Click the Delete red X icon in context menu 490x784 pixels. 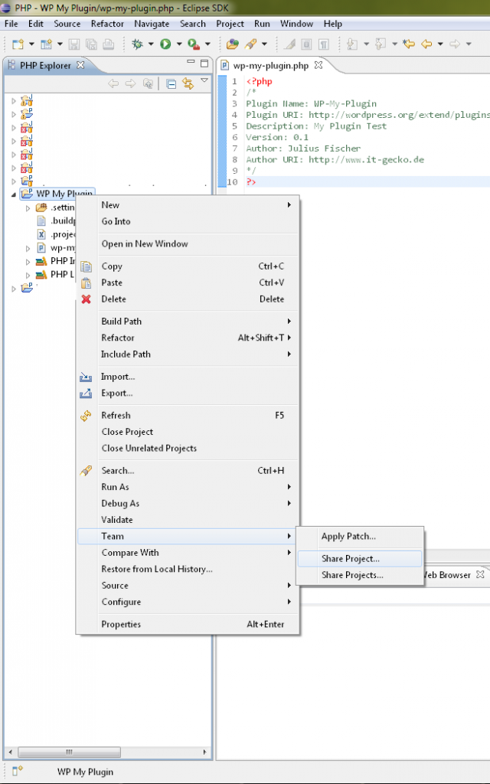click(x=87, y=299)
